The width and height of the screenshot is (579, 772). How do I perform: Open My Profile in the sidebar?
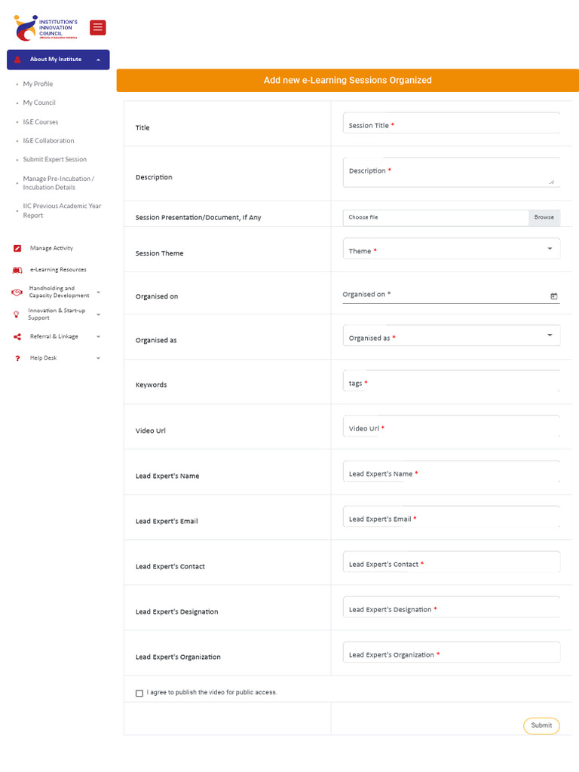coord(38,84)
